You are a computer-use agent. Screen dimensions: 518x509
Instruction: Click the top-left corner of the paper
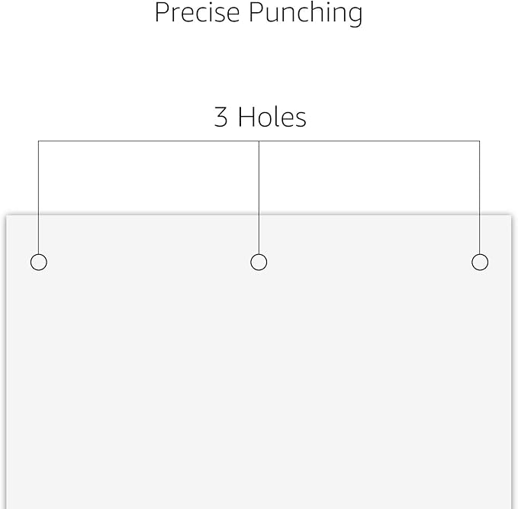pyautogui.click(x=8, y=217)
